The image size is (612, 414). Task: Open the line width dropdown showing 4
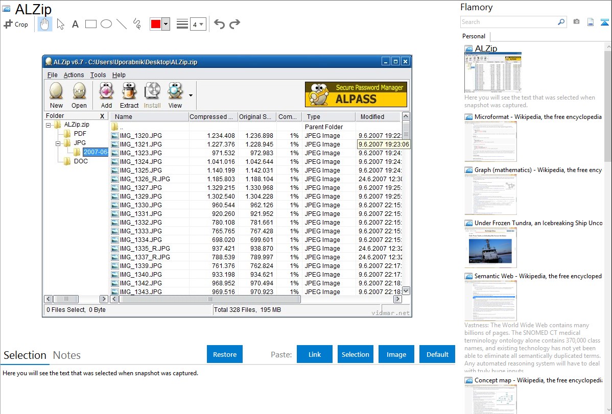[198, 24]
